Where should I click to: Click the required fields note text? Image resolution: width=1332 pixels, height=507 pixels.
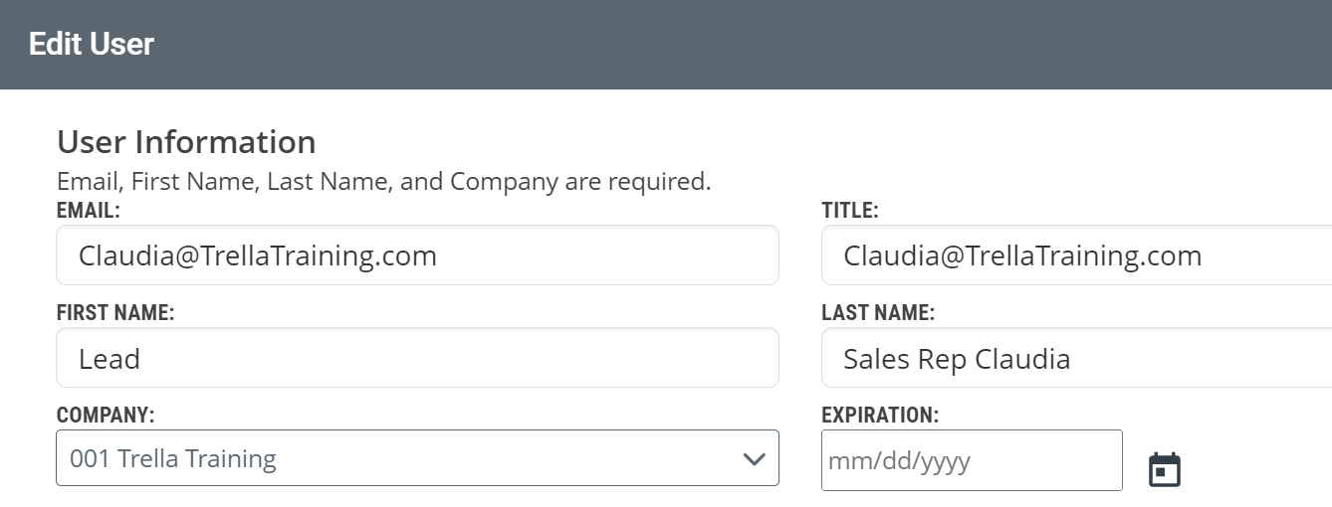pyautogui.click(x=384, y=182)
